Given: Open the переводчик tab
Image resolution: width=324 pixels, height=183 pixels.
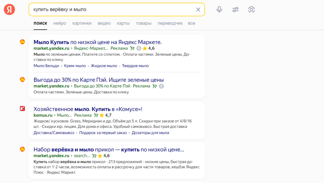Looking at the screenshot, I should click(x=170, y=23).
